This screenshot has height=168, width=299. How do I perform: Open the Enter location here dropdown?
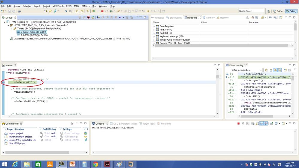point(261,70)
